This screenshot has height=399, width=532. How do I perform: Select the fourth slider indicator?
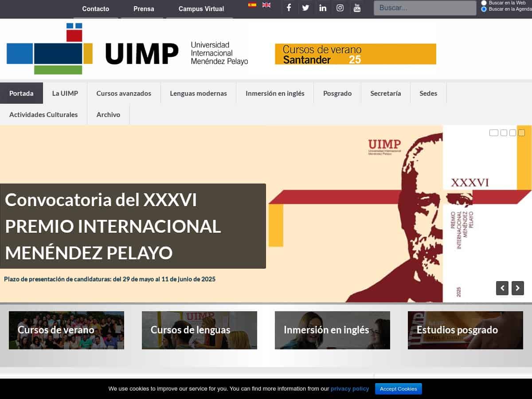click(521, 133)
